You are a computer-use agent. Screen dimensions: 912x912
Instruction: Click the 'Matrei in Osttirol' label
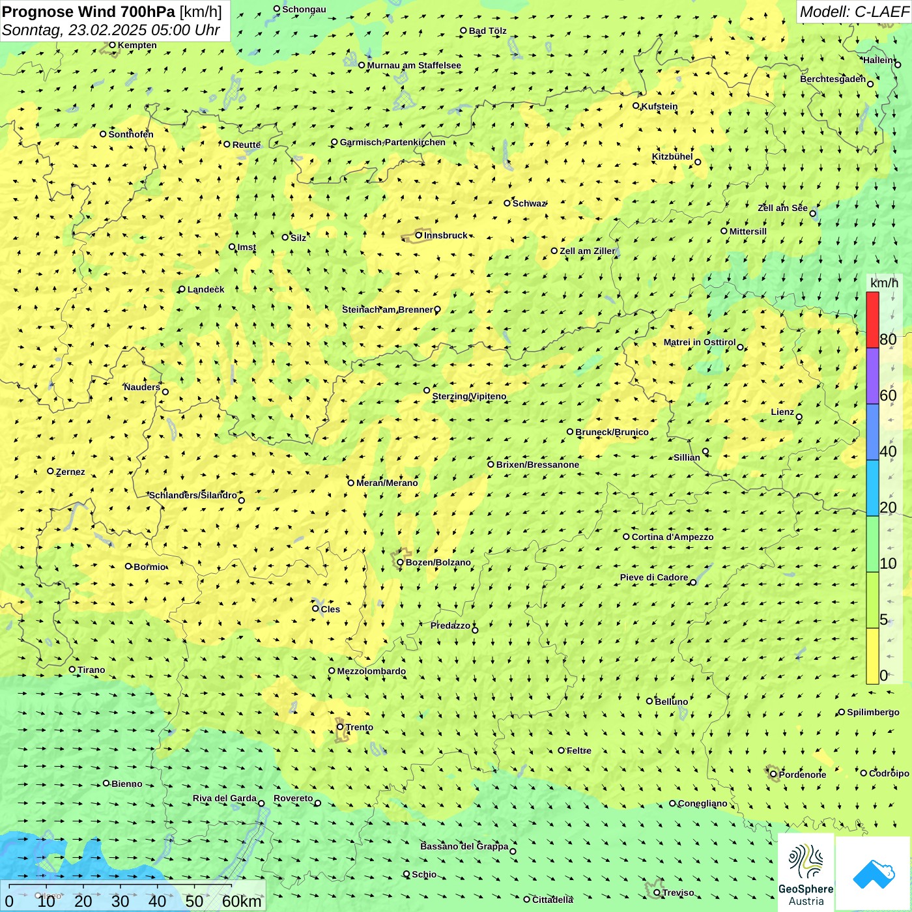[700, 342]
